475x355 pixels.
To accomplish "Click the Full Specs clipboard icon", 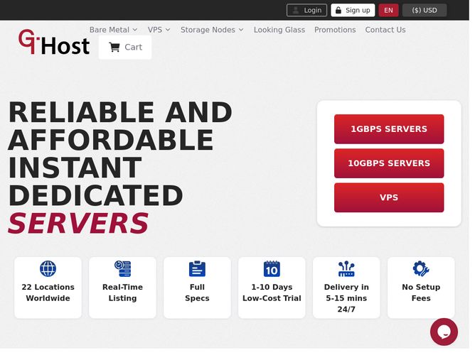I will coord(197,268).
